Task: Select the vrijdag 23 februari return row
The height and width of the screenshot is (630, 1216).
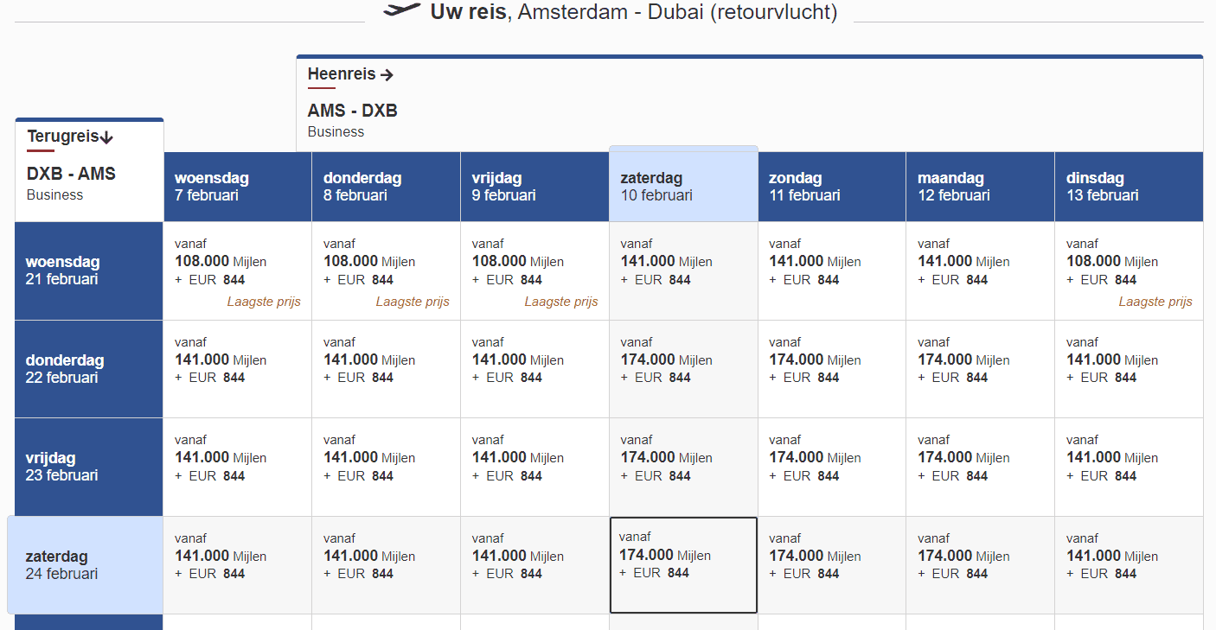Action: (88, 467)
